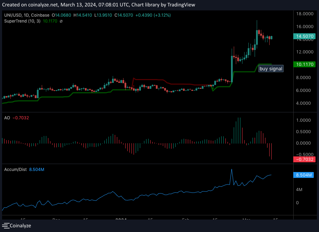The image size is (319, 232).
Task: Click the green 10.1170 SuperTrend price tag
Action: [x=304, y=64]
